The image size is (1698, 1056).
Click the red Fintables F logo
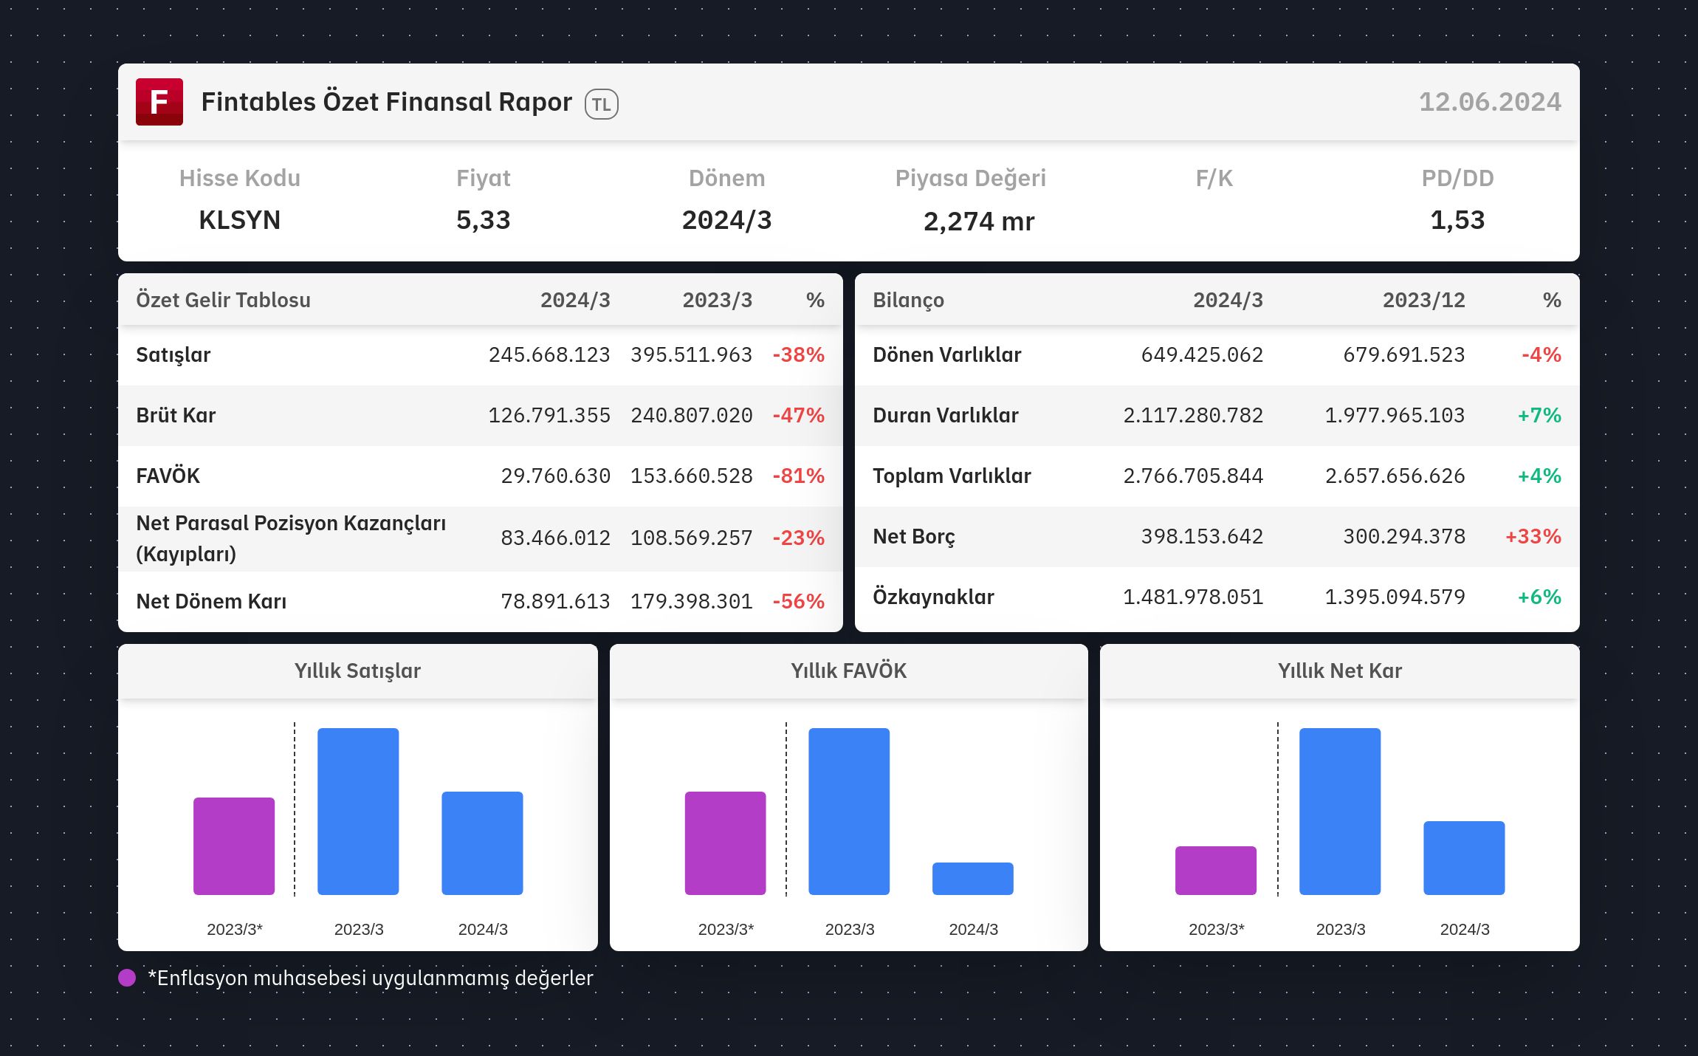[x=159, y=102]
